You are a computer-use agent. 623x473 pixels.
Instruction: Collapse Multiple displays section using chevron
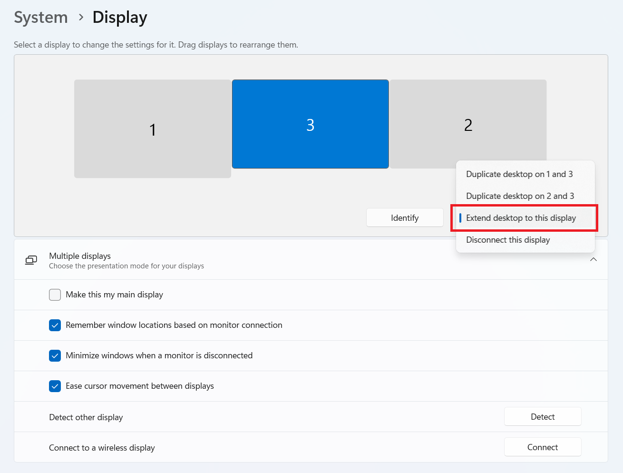pos(593,259)
